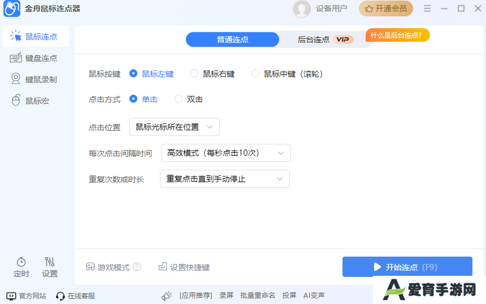The width and height of the screenshot is (486, 304).
Task: Click the 官方网站 monitor icon
Action: pyautogui.click(x=11, y=296)
